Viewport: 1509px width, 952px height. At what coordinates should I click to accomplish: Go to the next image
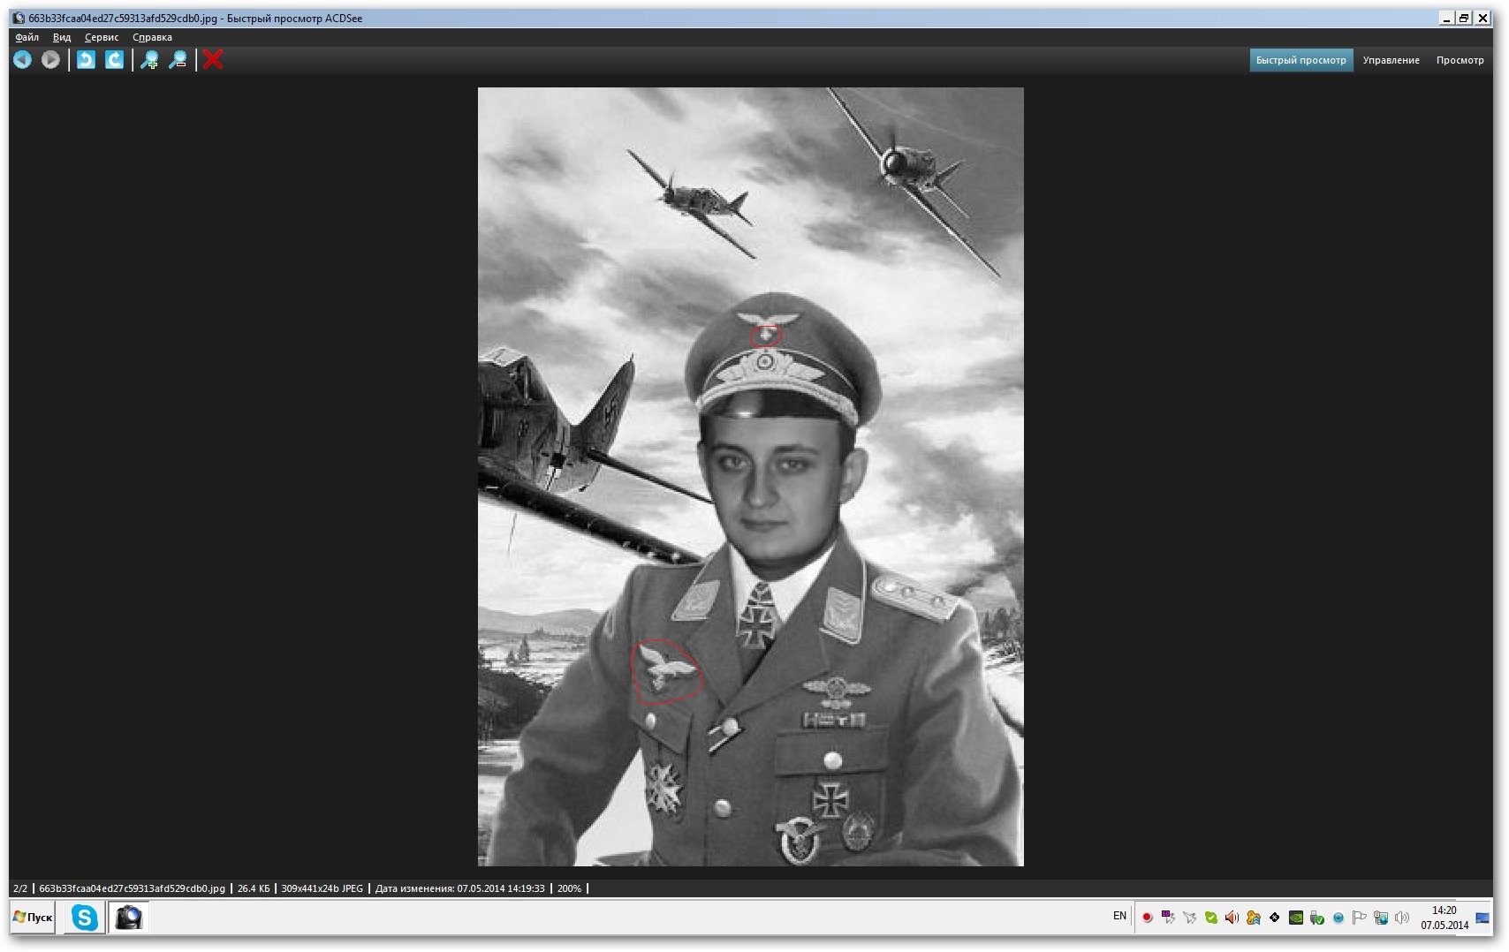tap(50, 59)
